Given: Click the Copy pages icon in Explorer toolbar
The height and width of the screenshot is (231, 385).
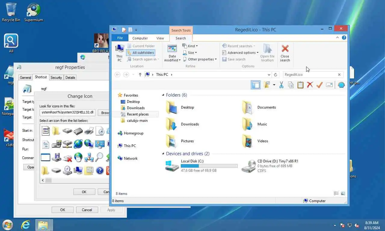Looking at the screenshot, I should (291, 85).
